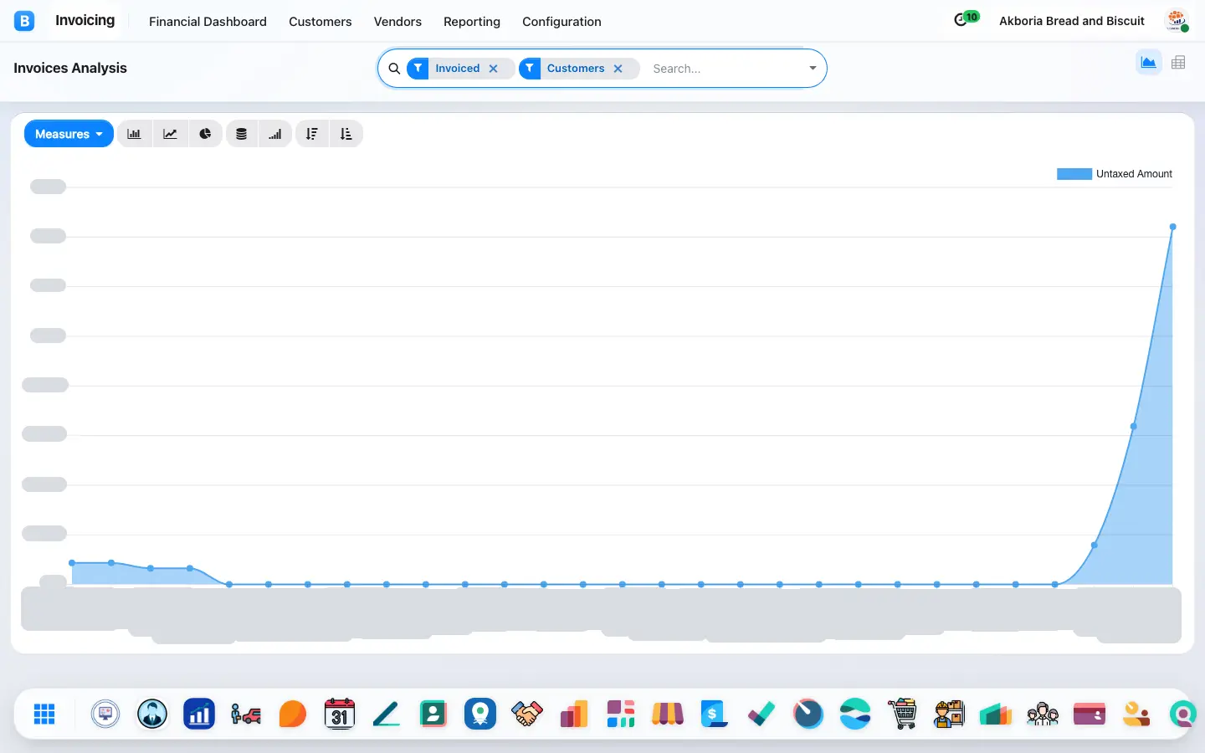This screenshot has width=1205, height=753.
Task: Open the green contact card icon in the dock
Action: tap(433, 714)
